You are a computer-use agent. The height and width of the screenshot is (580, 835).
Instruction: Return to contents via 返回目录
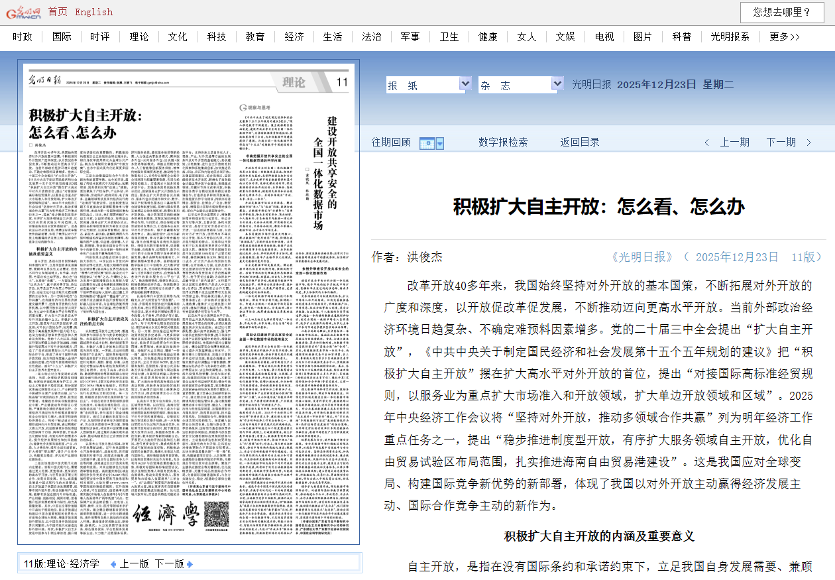579,142
